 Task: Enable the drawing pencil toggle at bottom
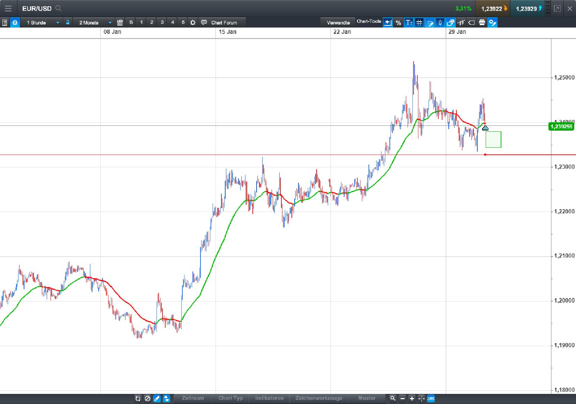[157, 398]
